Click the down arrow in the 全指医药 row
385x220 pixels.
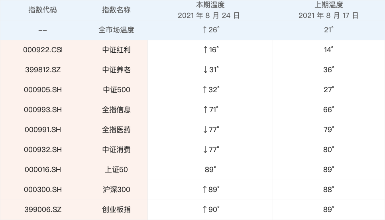205,130
